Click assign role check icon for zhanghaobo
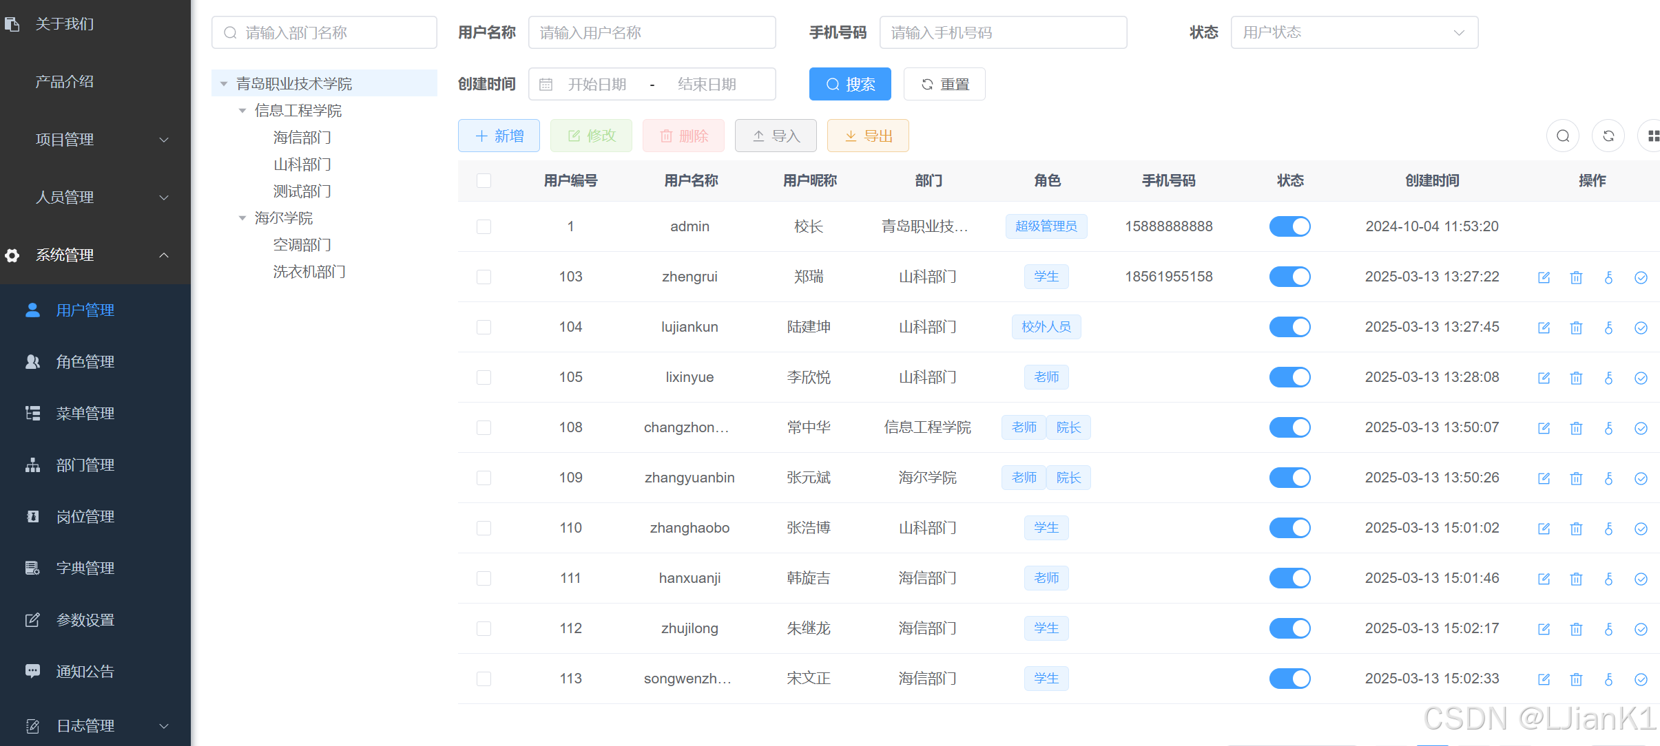 pos(1641,529)
